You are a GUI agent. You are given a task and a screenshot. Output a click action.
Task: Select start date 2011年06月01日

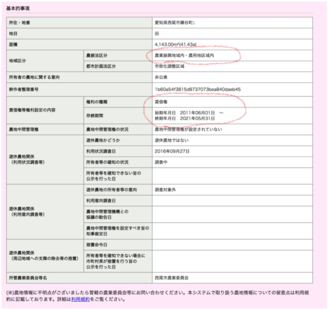point(197,113)
